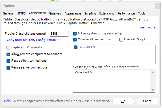Open the Appearance tab
Viewport: 162px width, 108px height.
(73, 13)
